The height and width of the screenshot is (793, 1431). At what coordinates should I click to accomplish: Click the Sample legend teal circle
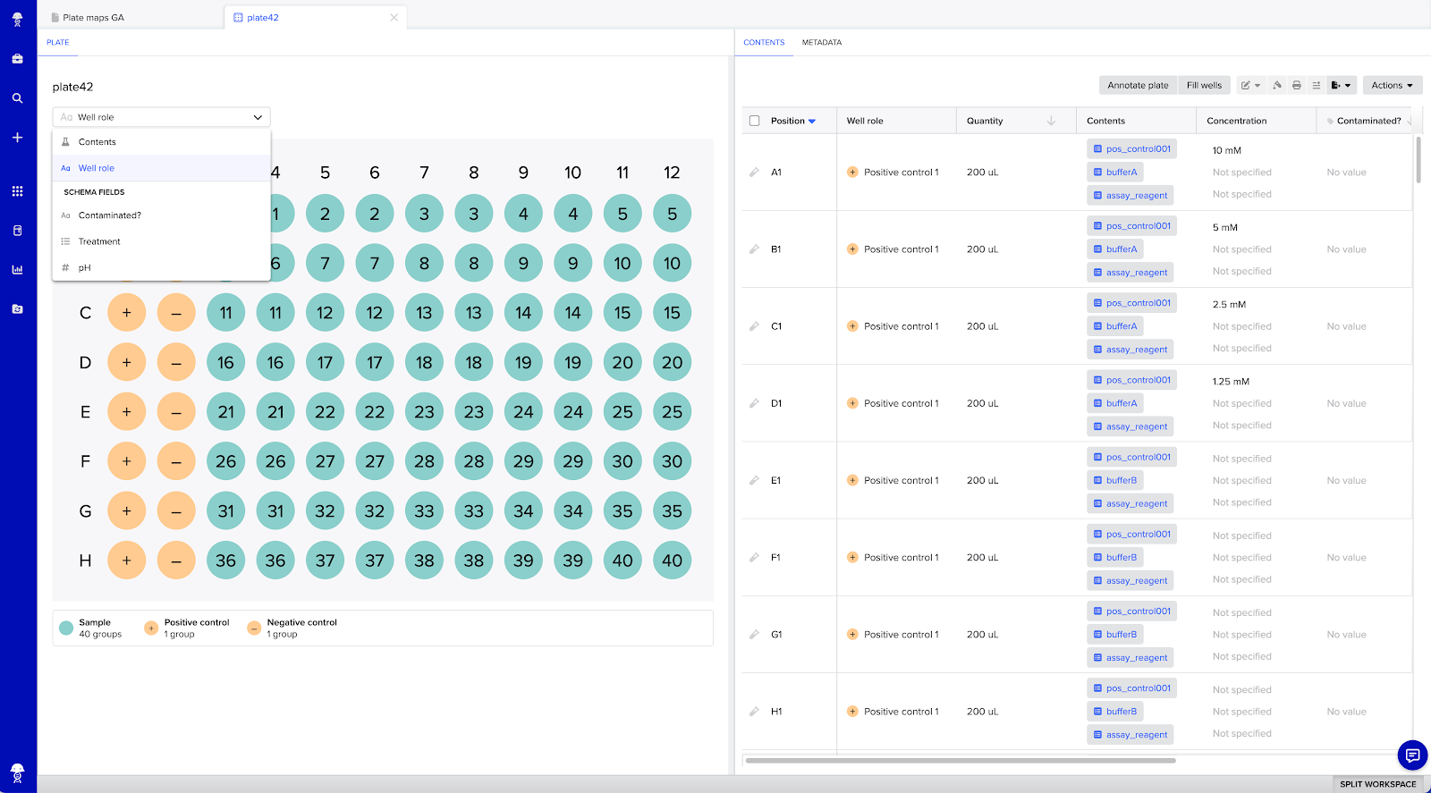pyautogui.click(x=66, y=628)
